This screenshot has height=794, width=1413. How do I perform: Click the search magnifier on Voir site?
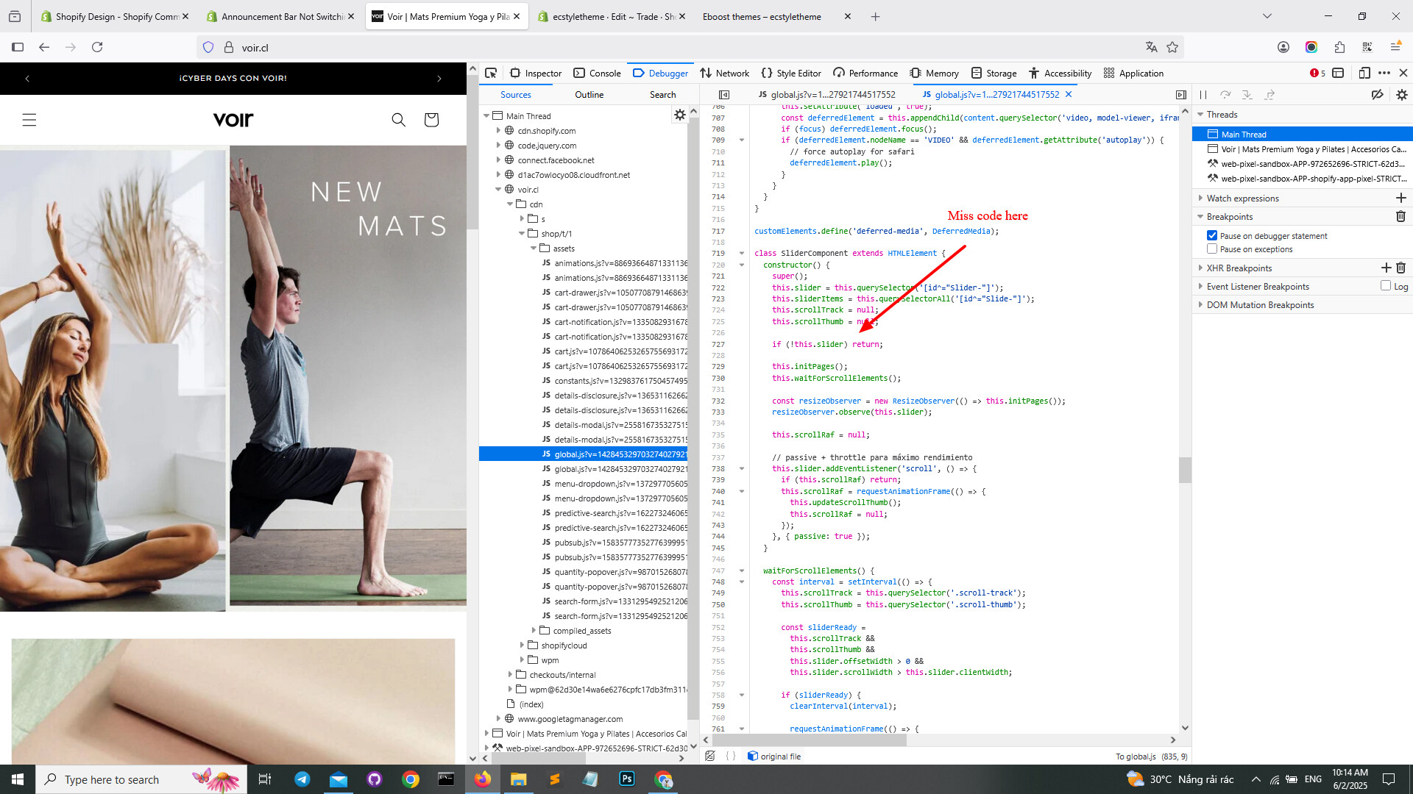point(398,120)
